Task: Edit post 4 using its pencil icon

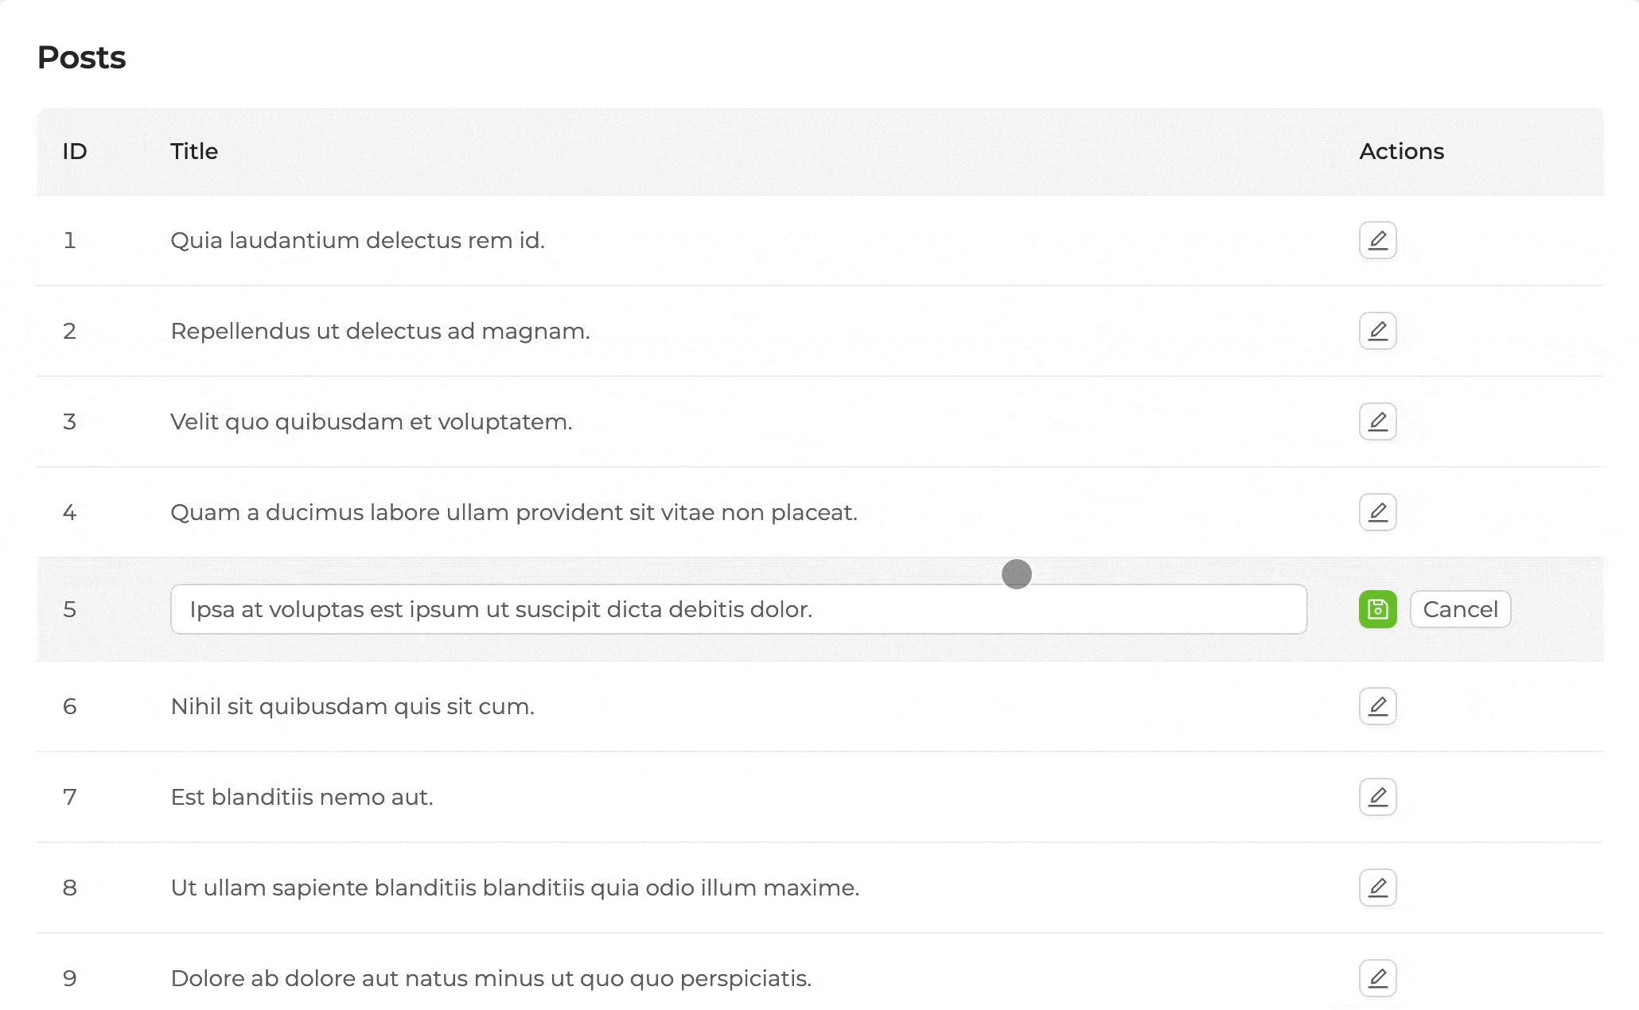Action: (x=1377, y=513)
